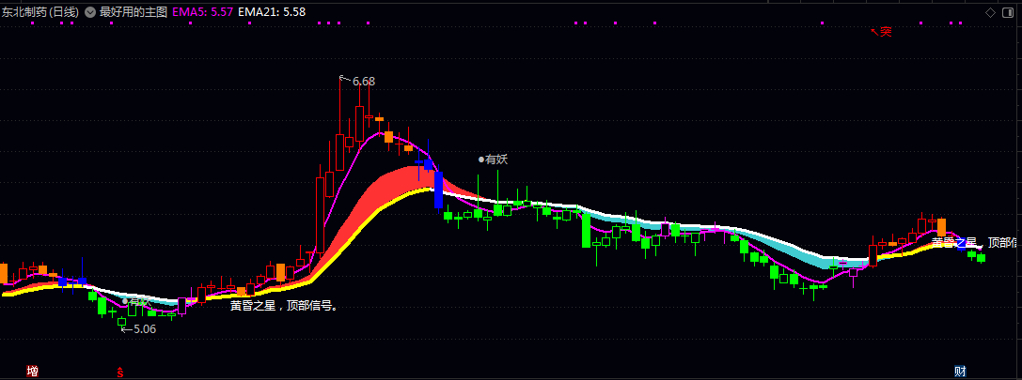Click the indicator name 最好用的主图
This screenshot has height=380, width=1022.
pos(133,12)
